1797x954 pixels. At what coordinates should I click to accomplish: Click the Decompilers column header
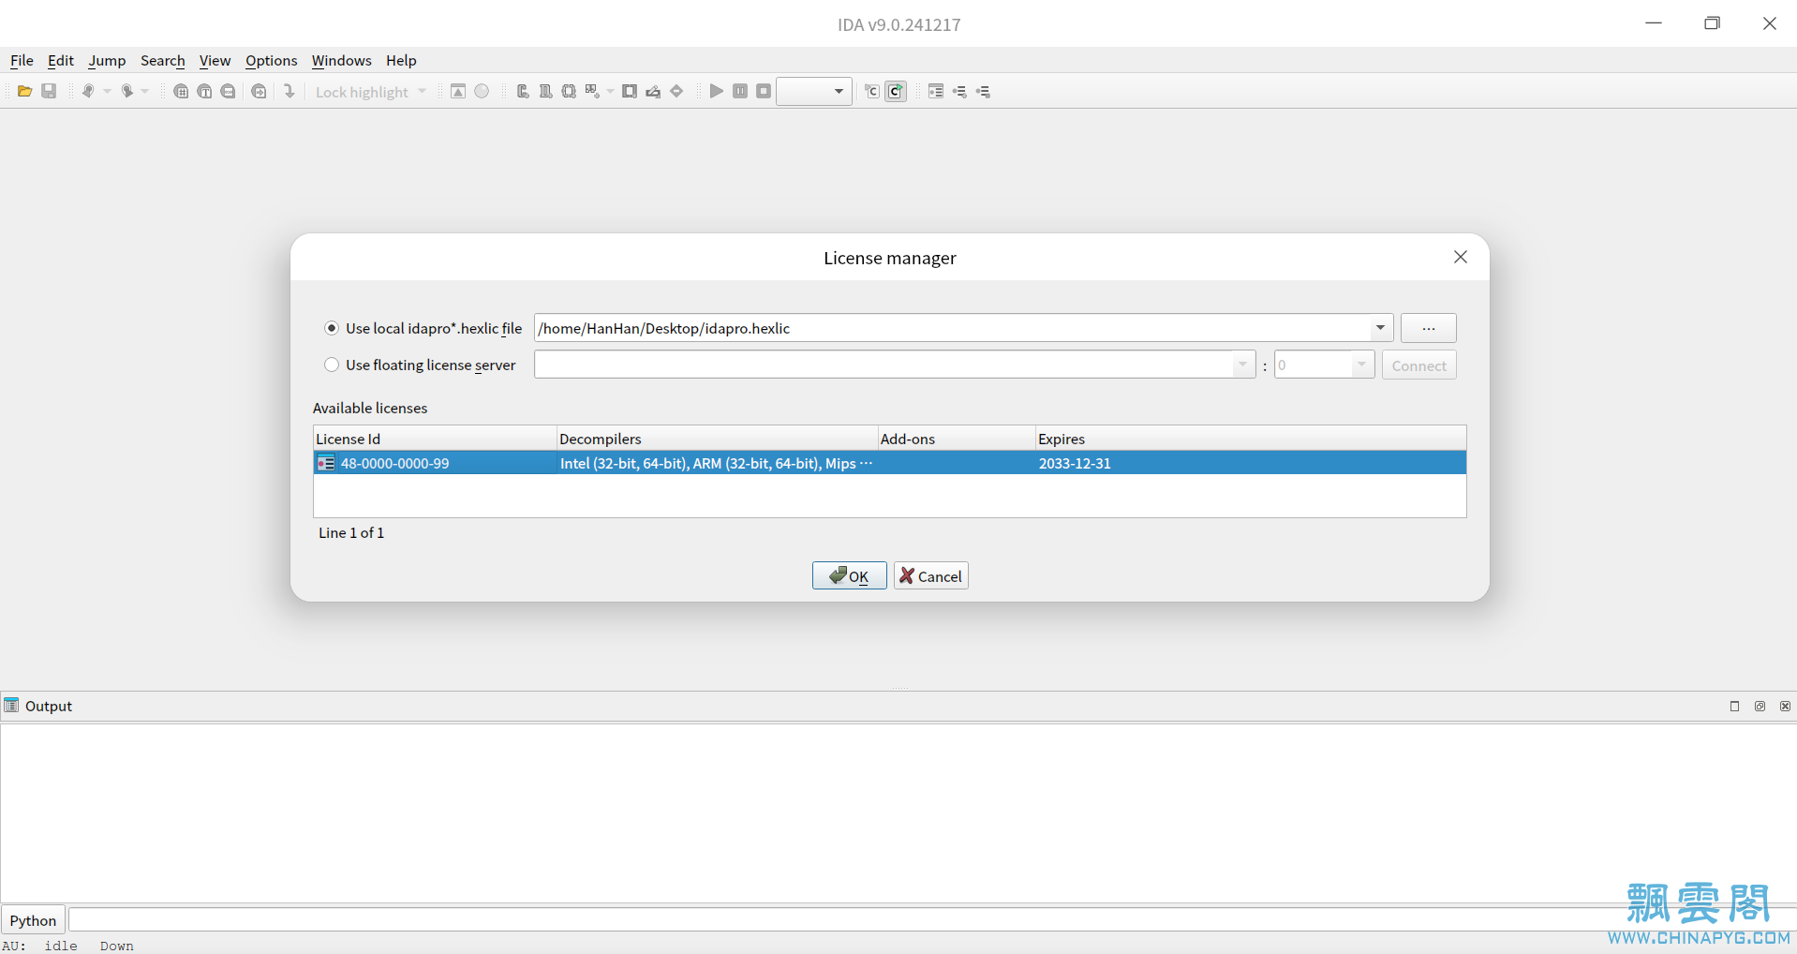tap(717, 439)
